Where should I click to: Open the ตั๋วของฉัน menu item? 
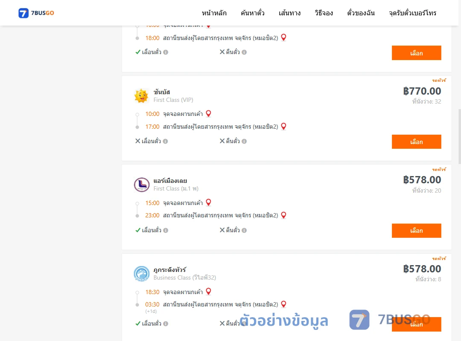coord(361,13)
